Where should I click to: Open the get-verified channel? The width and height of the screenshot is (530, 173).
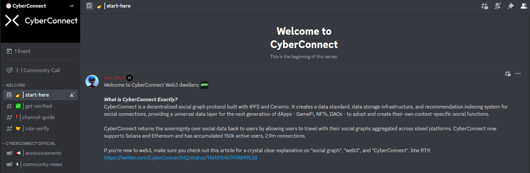(40, 106)
